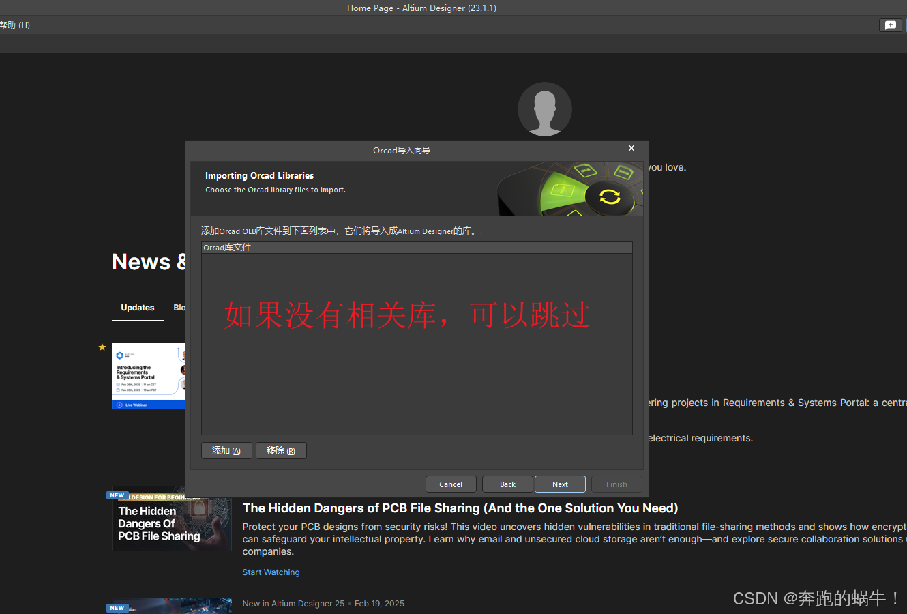Click the feedback comment icon top right
Image resolution: width=907 pixels, height=614 pixels.
click(891, 25)
